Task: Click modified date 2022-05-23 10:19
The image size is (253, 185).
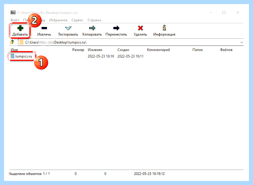Action: (x=101, y=56)
